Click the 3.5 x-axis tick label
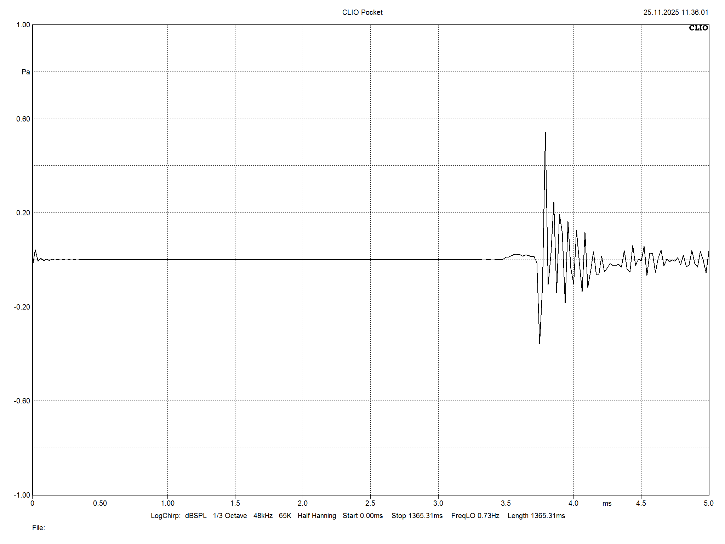The width and height of the screenshot is (725, 544). click(x=506, y=503)
